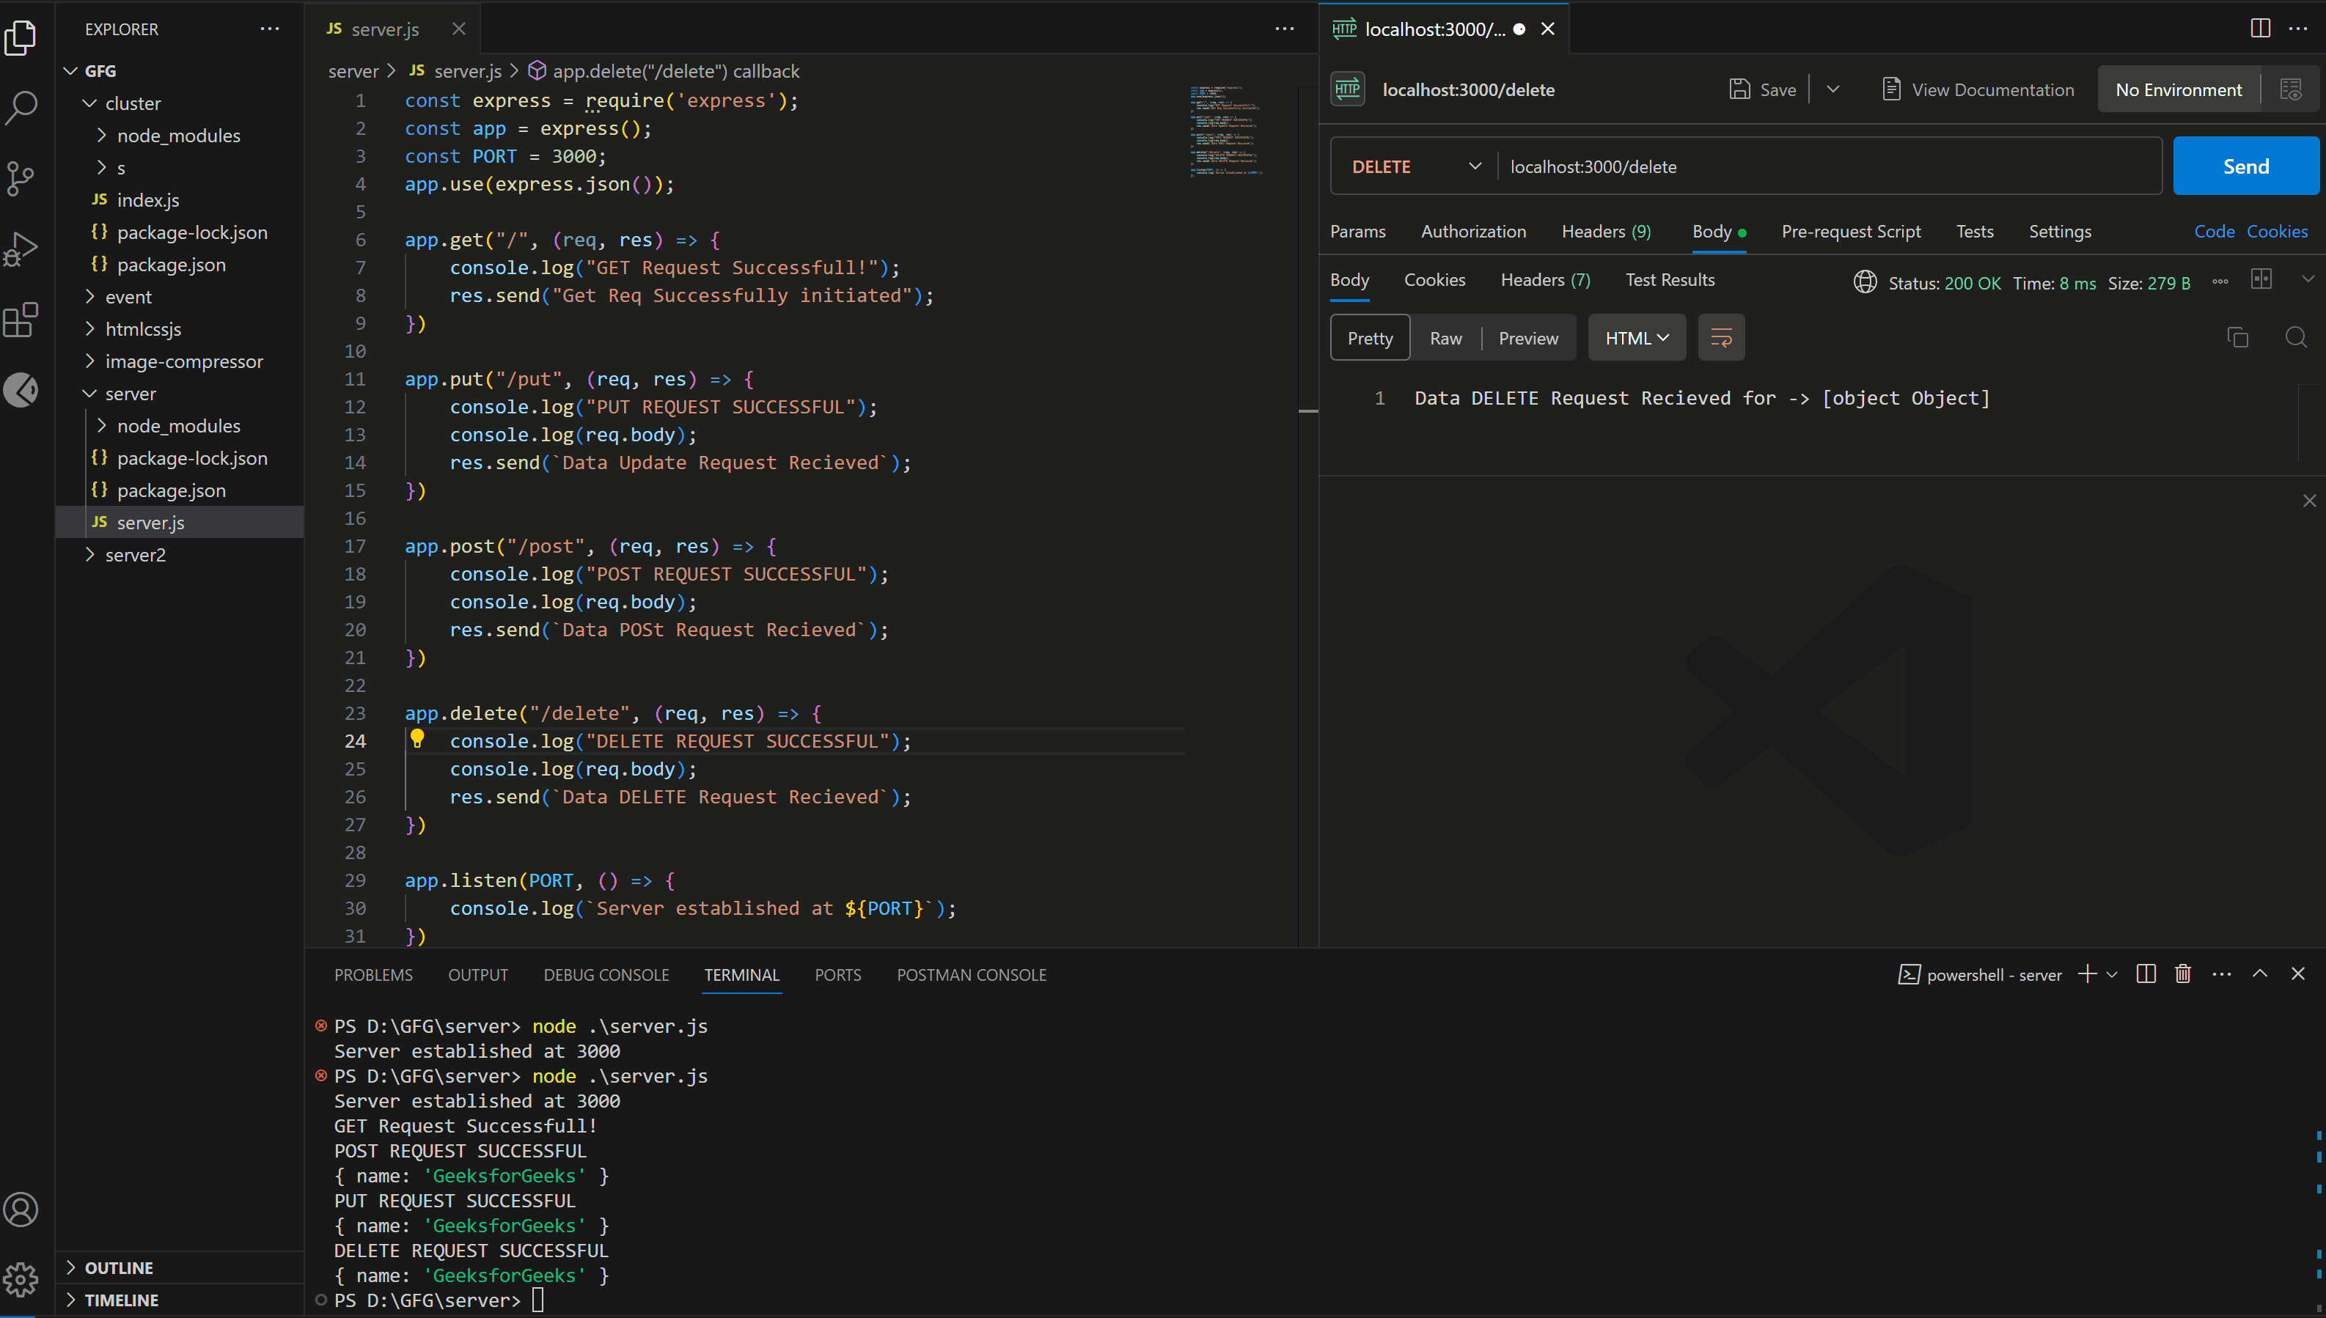Expand the server2 folder in the explorer
The image size is (2326, 1318).
point(135,555)
